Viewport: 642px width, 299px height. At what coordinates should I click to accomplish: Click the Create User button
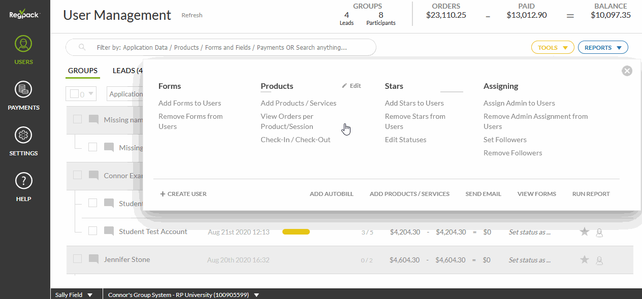tap(183, 194)
